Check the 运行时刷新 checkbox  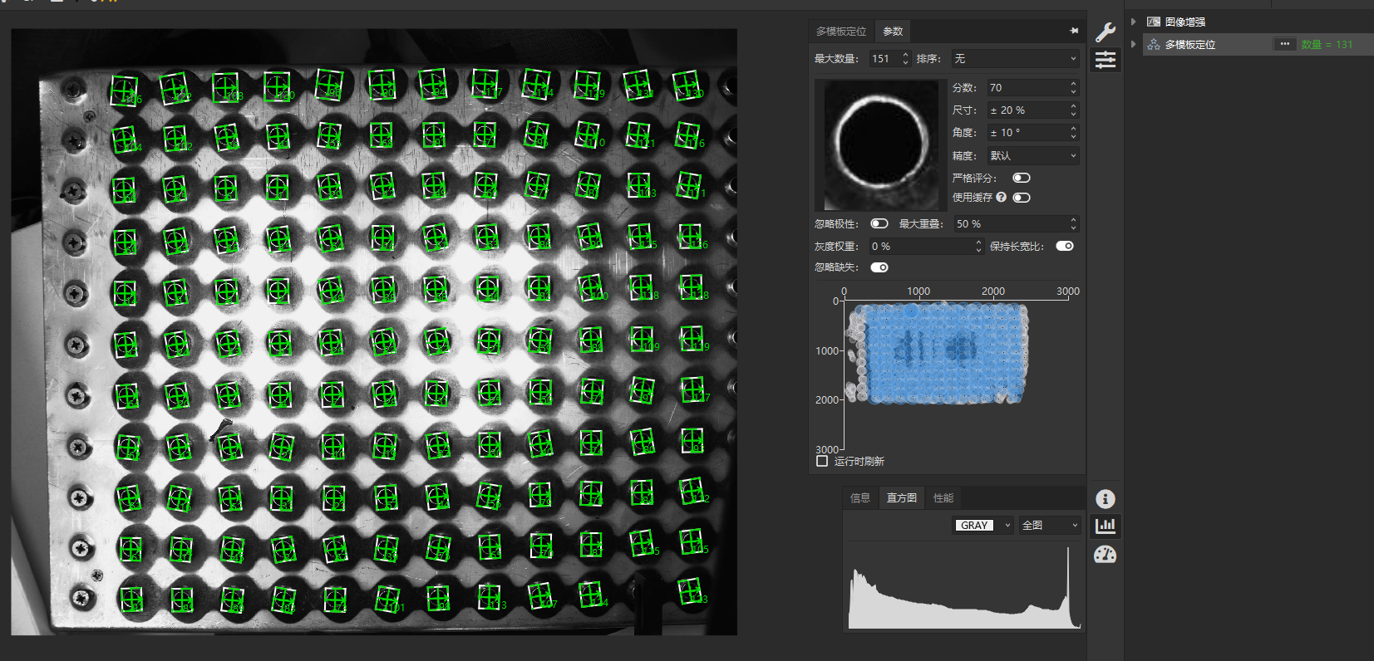[x=822, y=461]
